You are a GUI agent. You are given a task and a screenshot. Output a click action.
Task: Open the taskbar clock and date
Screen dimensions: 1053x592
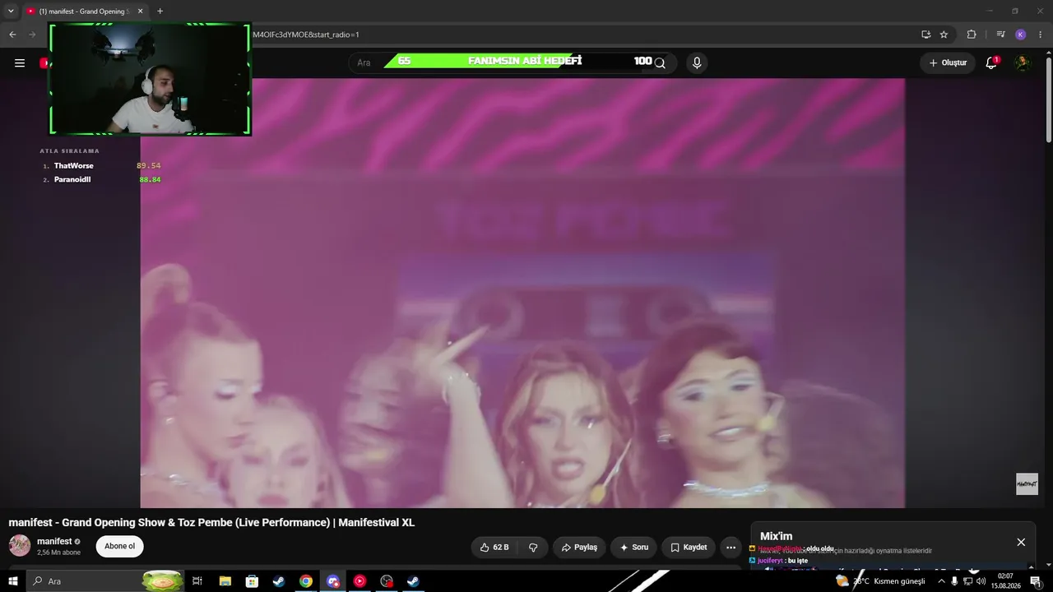click(1005, 581)
